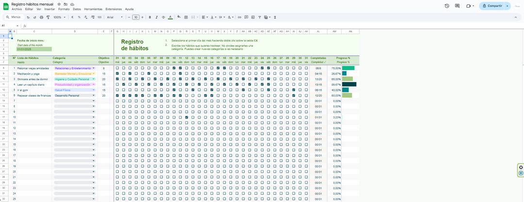The height and width of the screenshot is (202, 524).
Task: Open category dropdown for Salud Física
Action: point(93,90)
